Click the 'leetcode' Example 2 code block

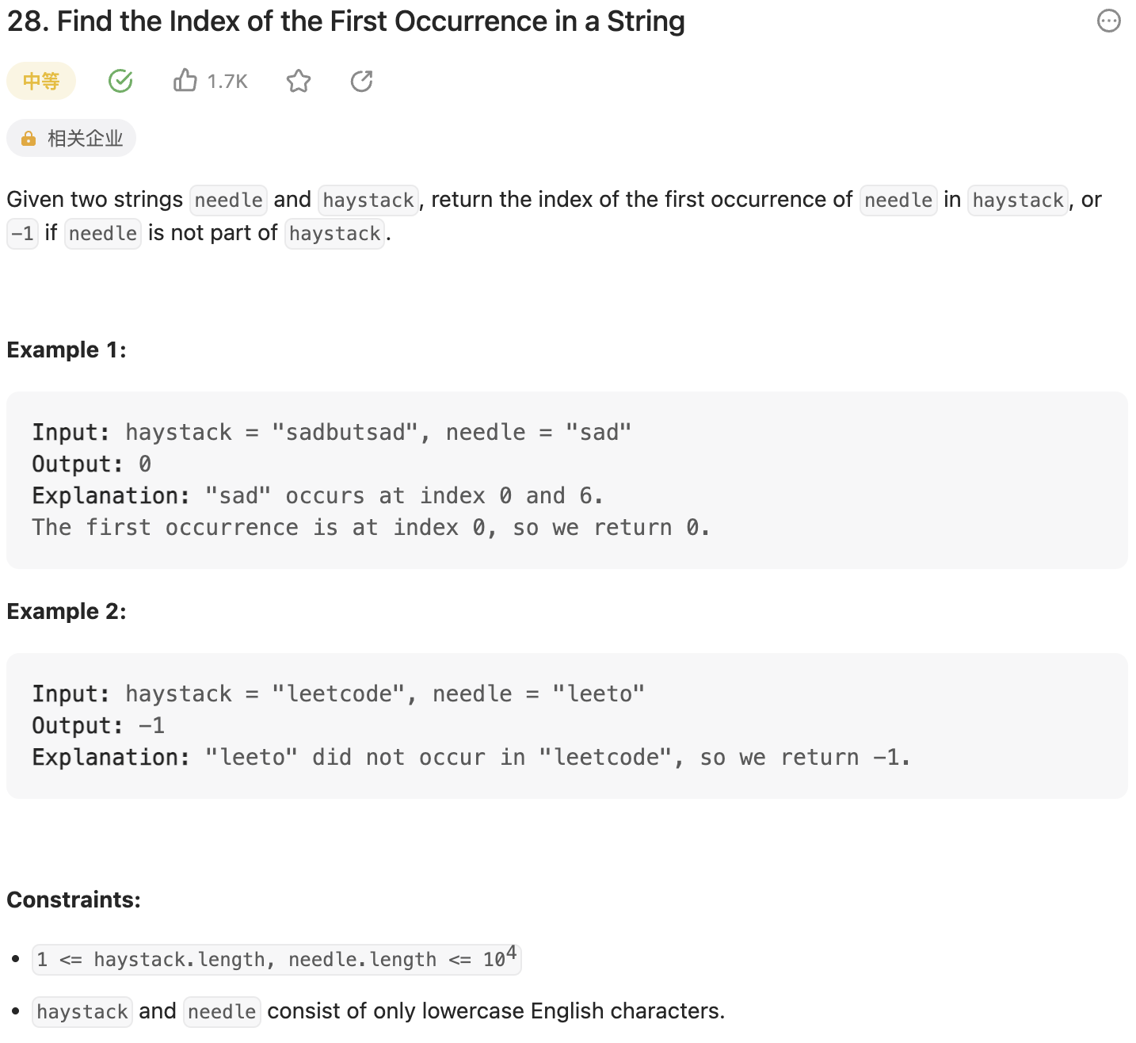(567, 725)
